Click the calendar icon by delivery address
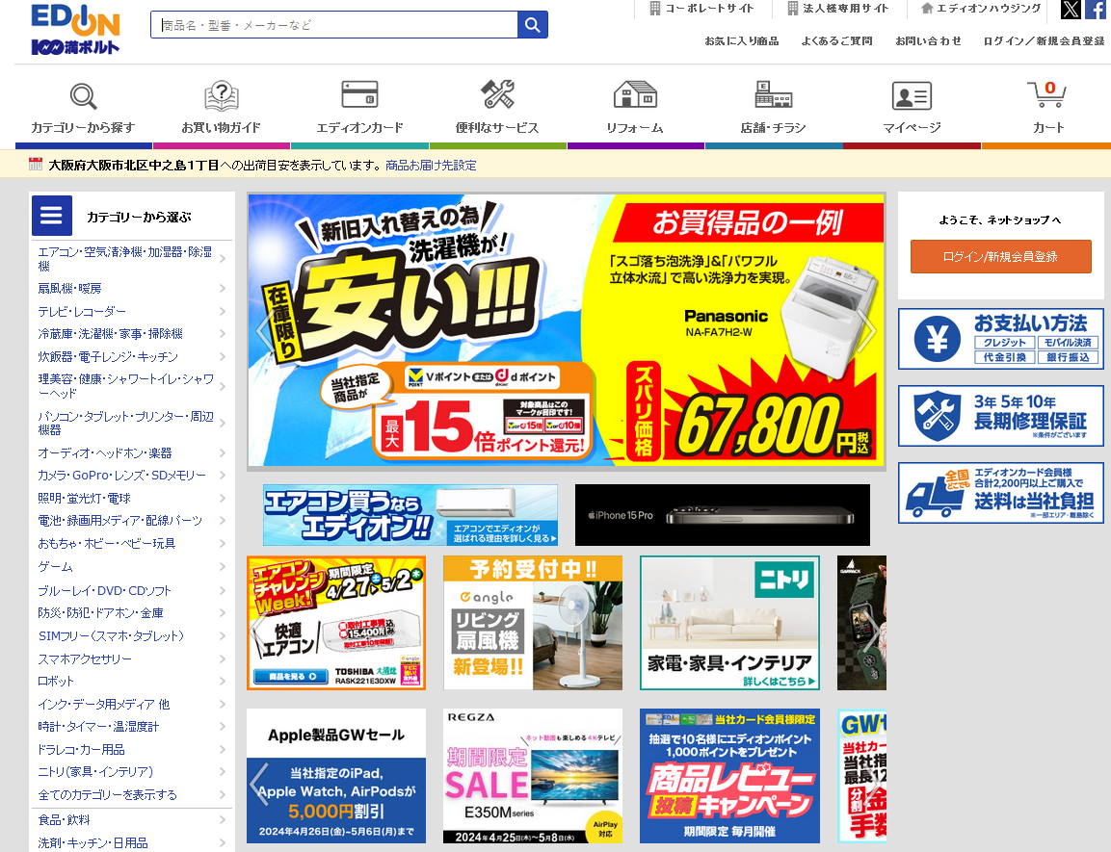Image resolution: width=1111 pixels, height=852 pixels. (36, 165)
